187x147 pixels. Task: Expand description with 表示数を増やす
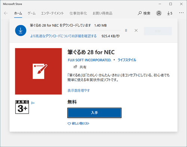pos(79,90)
